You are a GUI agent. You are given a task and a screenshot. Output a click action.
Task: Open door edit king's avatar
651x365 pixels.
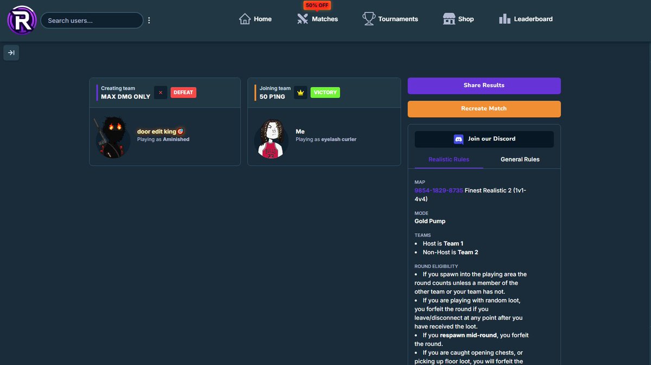[x=113, y=137]
